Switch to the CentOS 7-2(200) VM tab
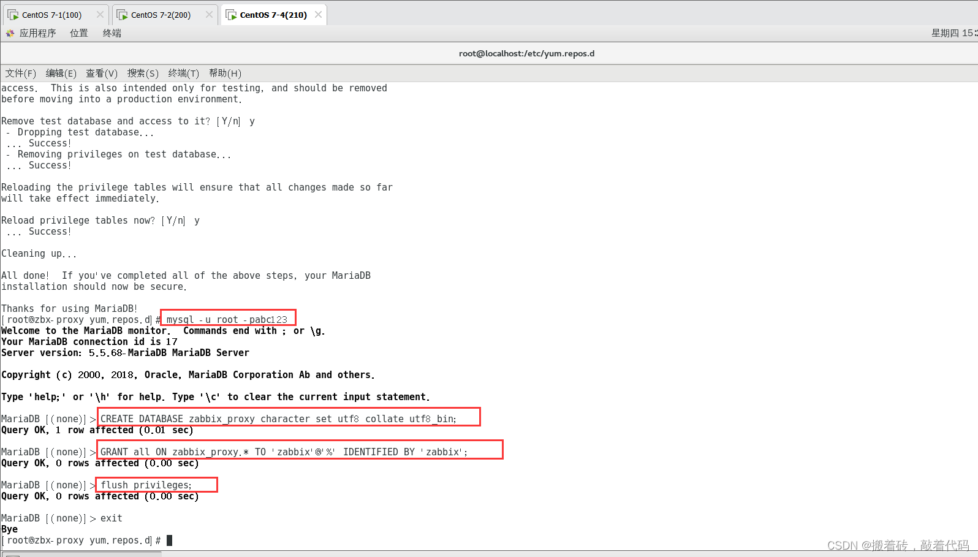 click(161, 15)
